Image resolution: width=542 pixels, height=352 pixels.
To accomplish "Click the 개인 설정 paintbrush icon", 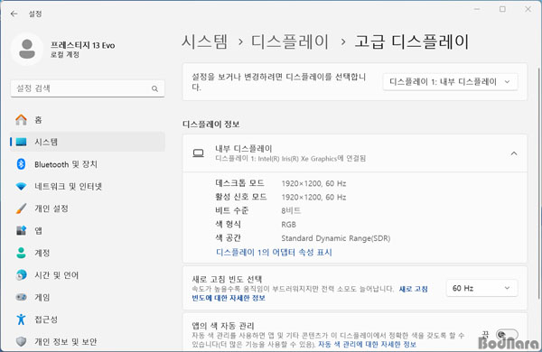I will tap(21, 208).
